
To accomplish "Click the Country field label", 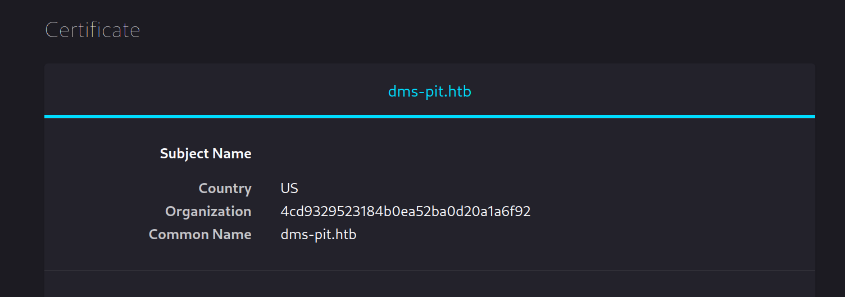I will [225, 189].
